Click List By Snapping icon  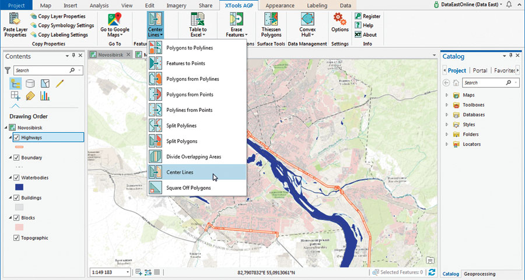15,96
